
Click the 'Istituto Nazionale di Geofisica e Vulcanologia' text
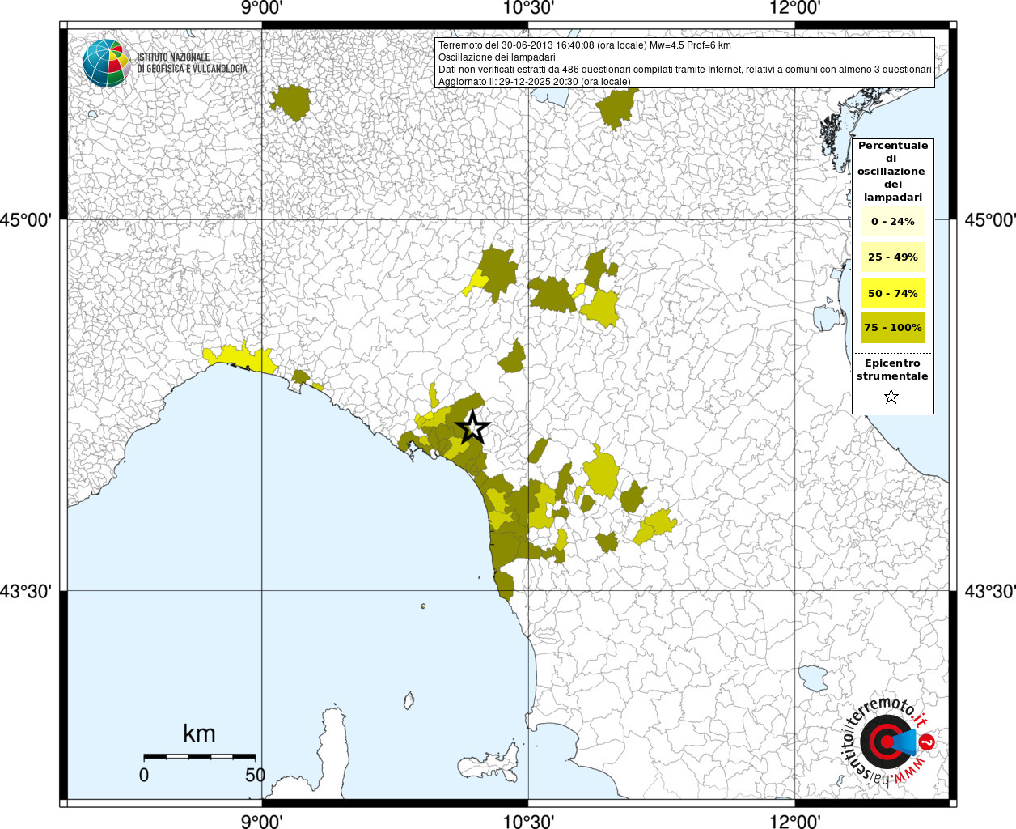click(x=192, y=62)
